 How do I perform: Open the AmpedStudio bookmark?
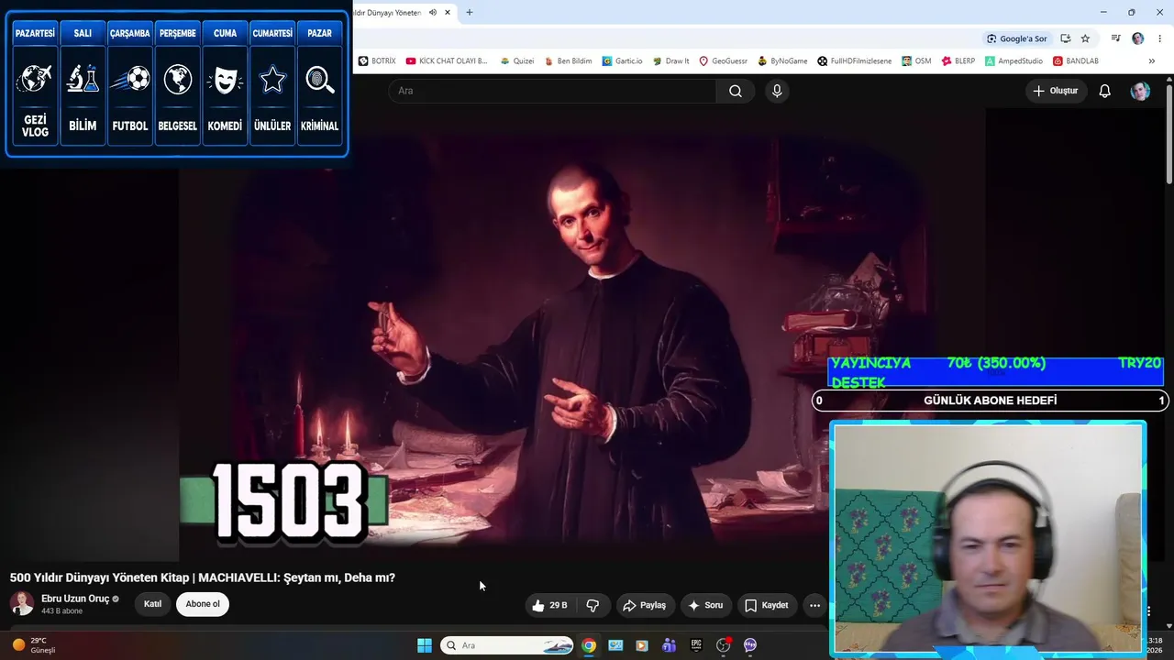pyautogui.click(x=1014, y=61)
